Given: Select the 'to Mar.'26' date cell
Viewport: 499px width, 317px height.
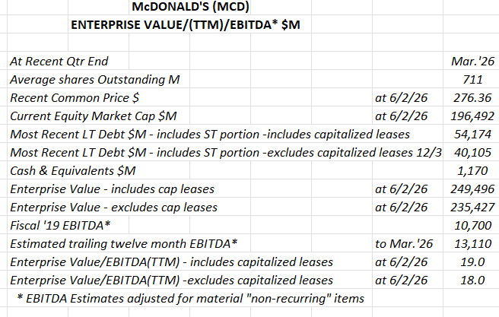Looking at the screenshot, I should point(404,244).
